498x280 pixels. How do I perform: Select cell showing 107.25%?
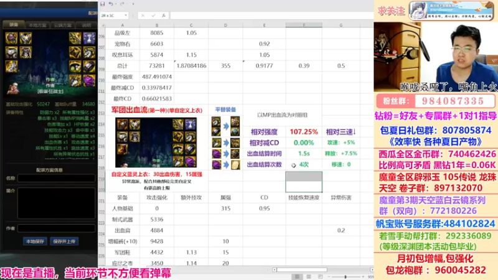point(304,132)
